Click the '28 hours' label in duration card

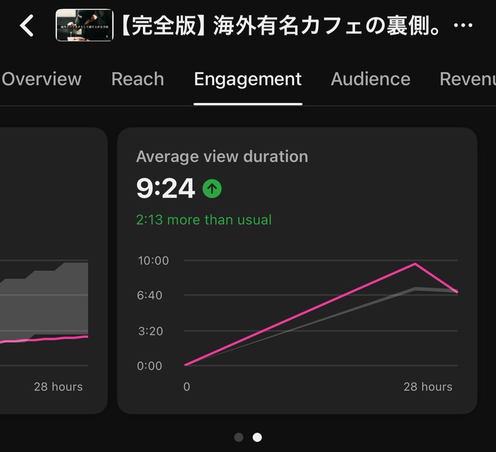click(428, 387)
